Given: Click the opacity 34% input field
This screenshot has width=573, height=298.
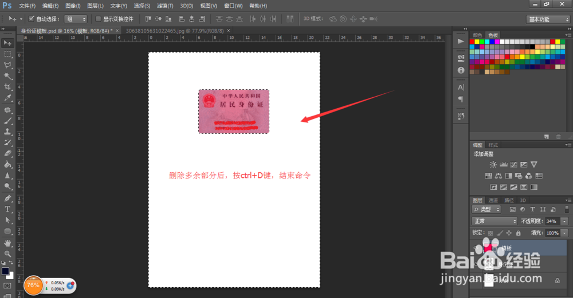Looking at the screenshot, I should click(x=552, y=221).
